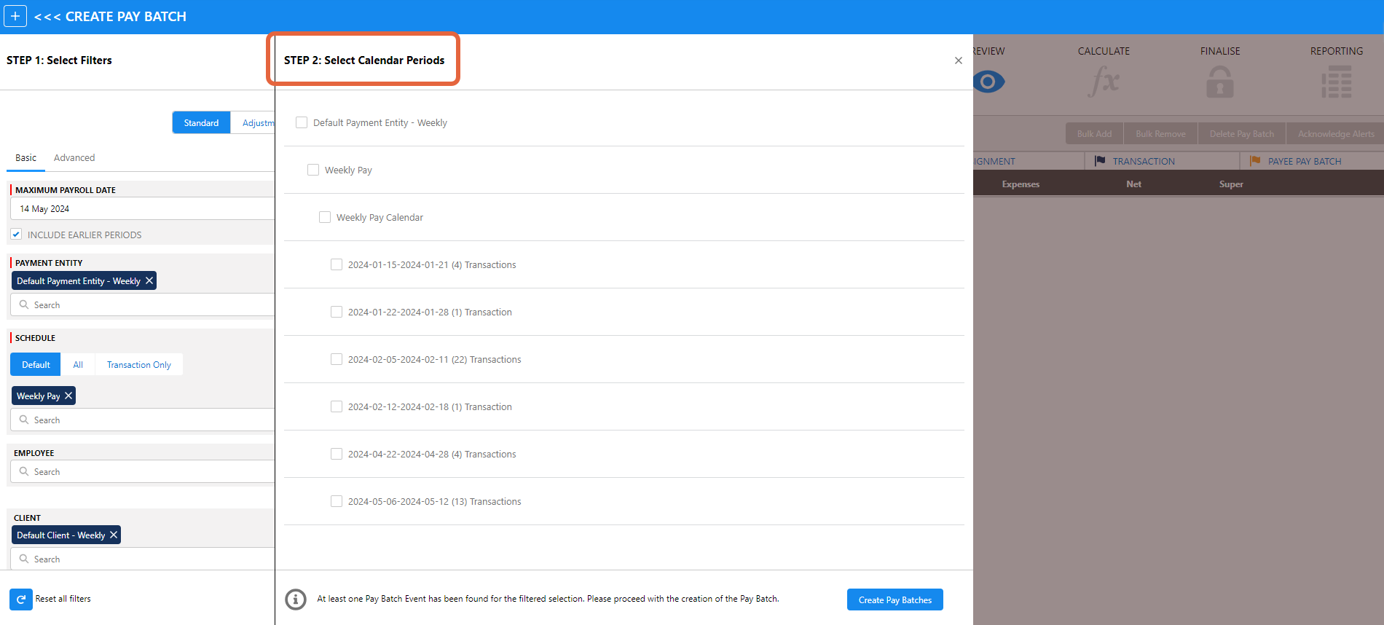Open the Employee search dropdown
Image resolution: width=1384 pixels, height=625 pixels.
142,472
